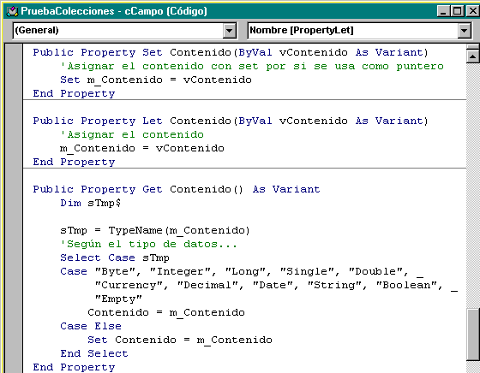Image resolution: width=480 pixels, height=373 pixels.
Task: Maximize the cCampo code window
Action: tap(458, 11)
